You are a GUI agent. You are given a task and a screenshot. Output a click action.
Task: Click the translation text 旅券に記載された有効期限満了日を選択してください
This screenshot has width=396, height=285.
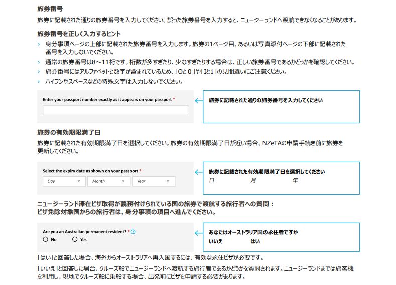267,172
